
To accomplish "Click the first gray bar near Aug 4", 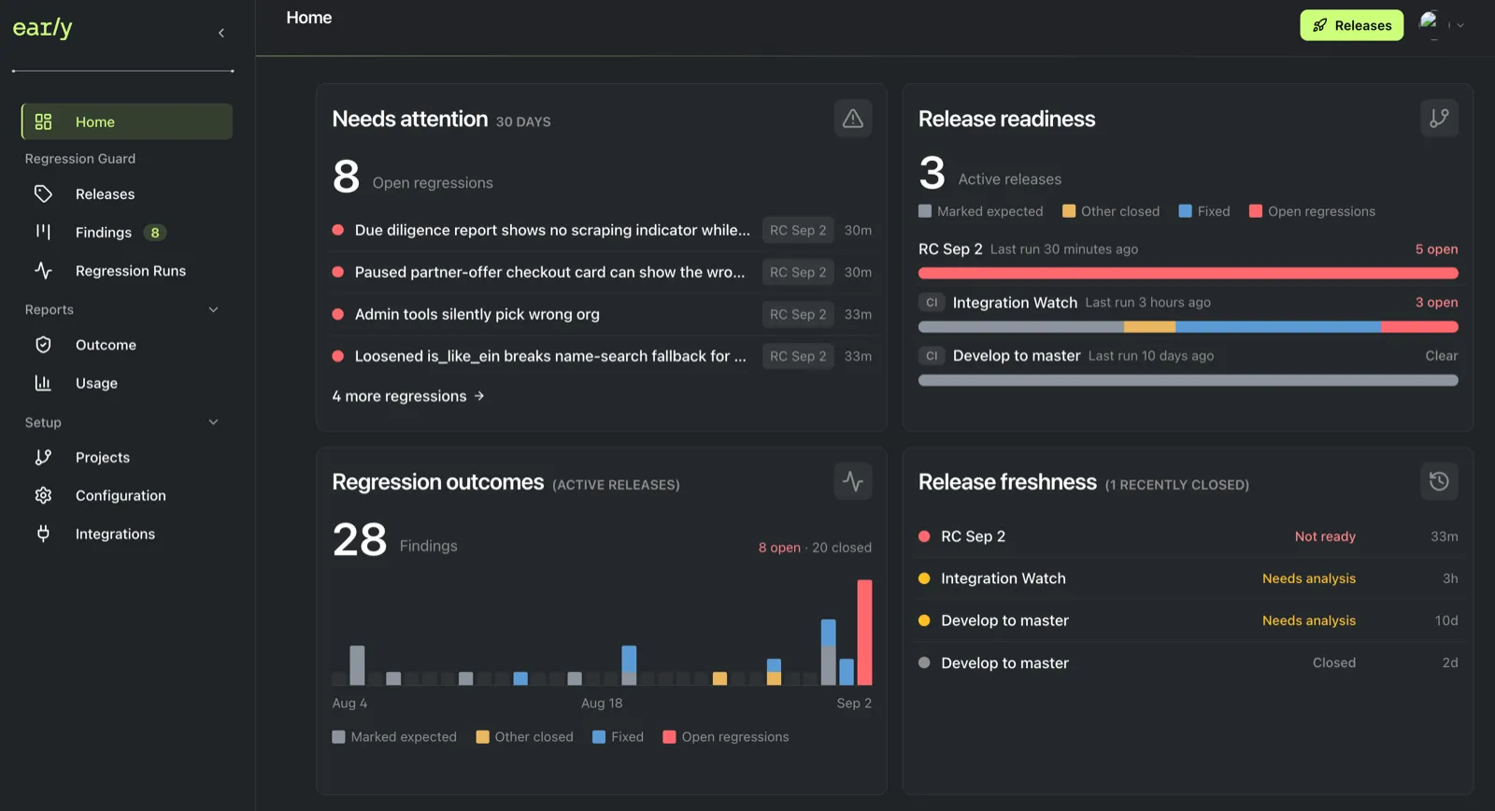I will click(x=357, y=665).
